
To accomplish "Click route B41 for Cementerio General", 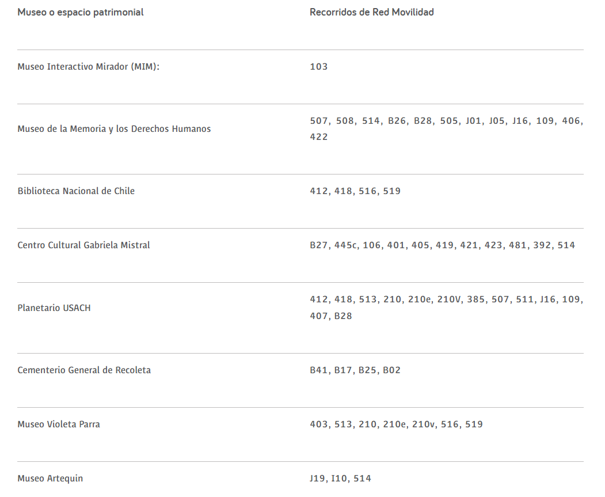I will (318, 370).
